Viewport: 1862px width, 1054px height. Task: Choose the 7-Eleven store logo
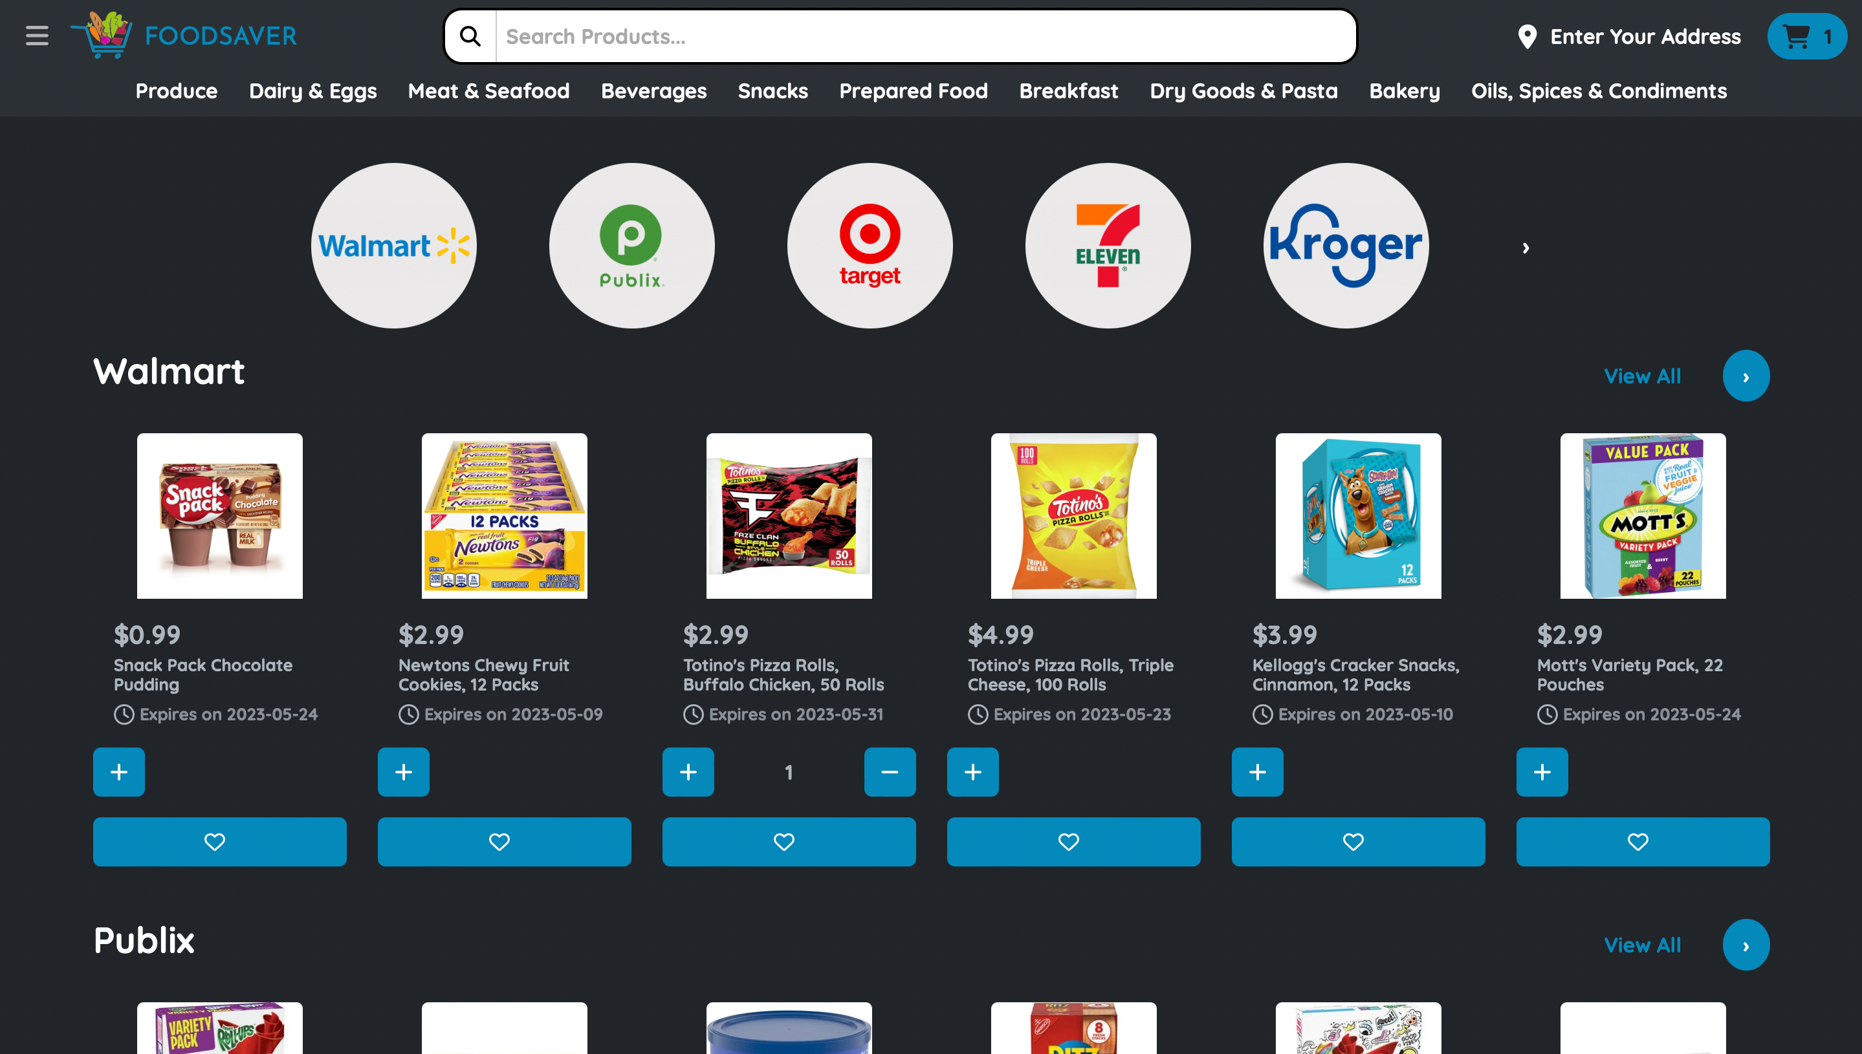coord(1108,246)
